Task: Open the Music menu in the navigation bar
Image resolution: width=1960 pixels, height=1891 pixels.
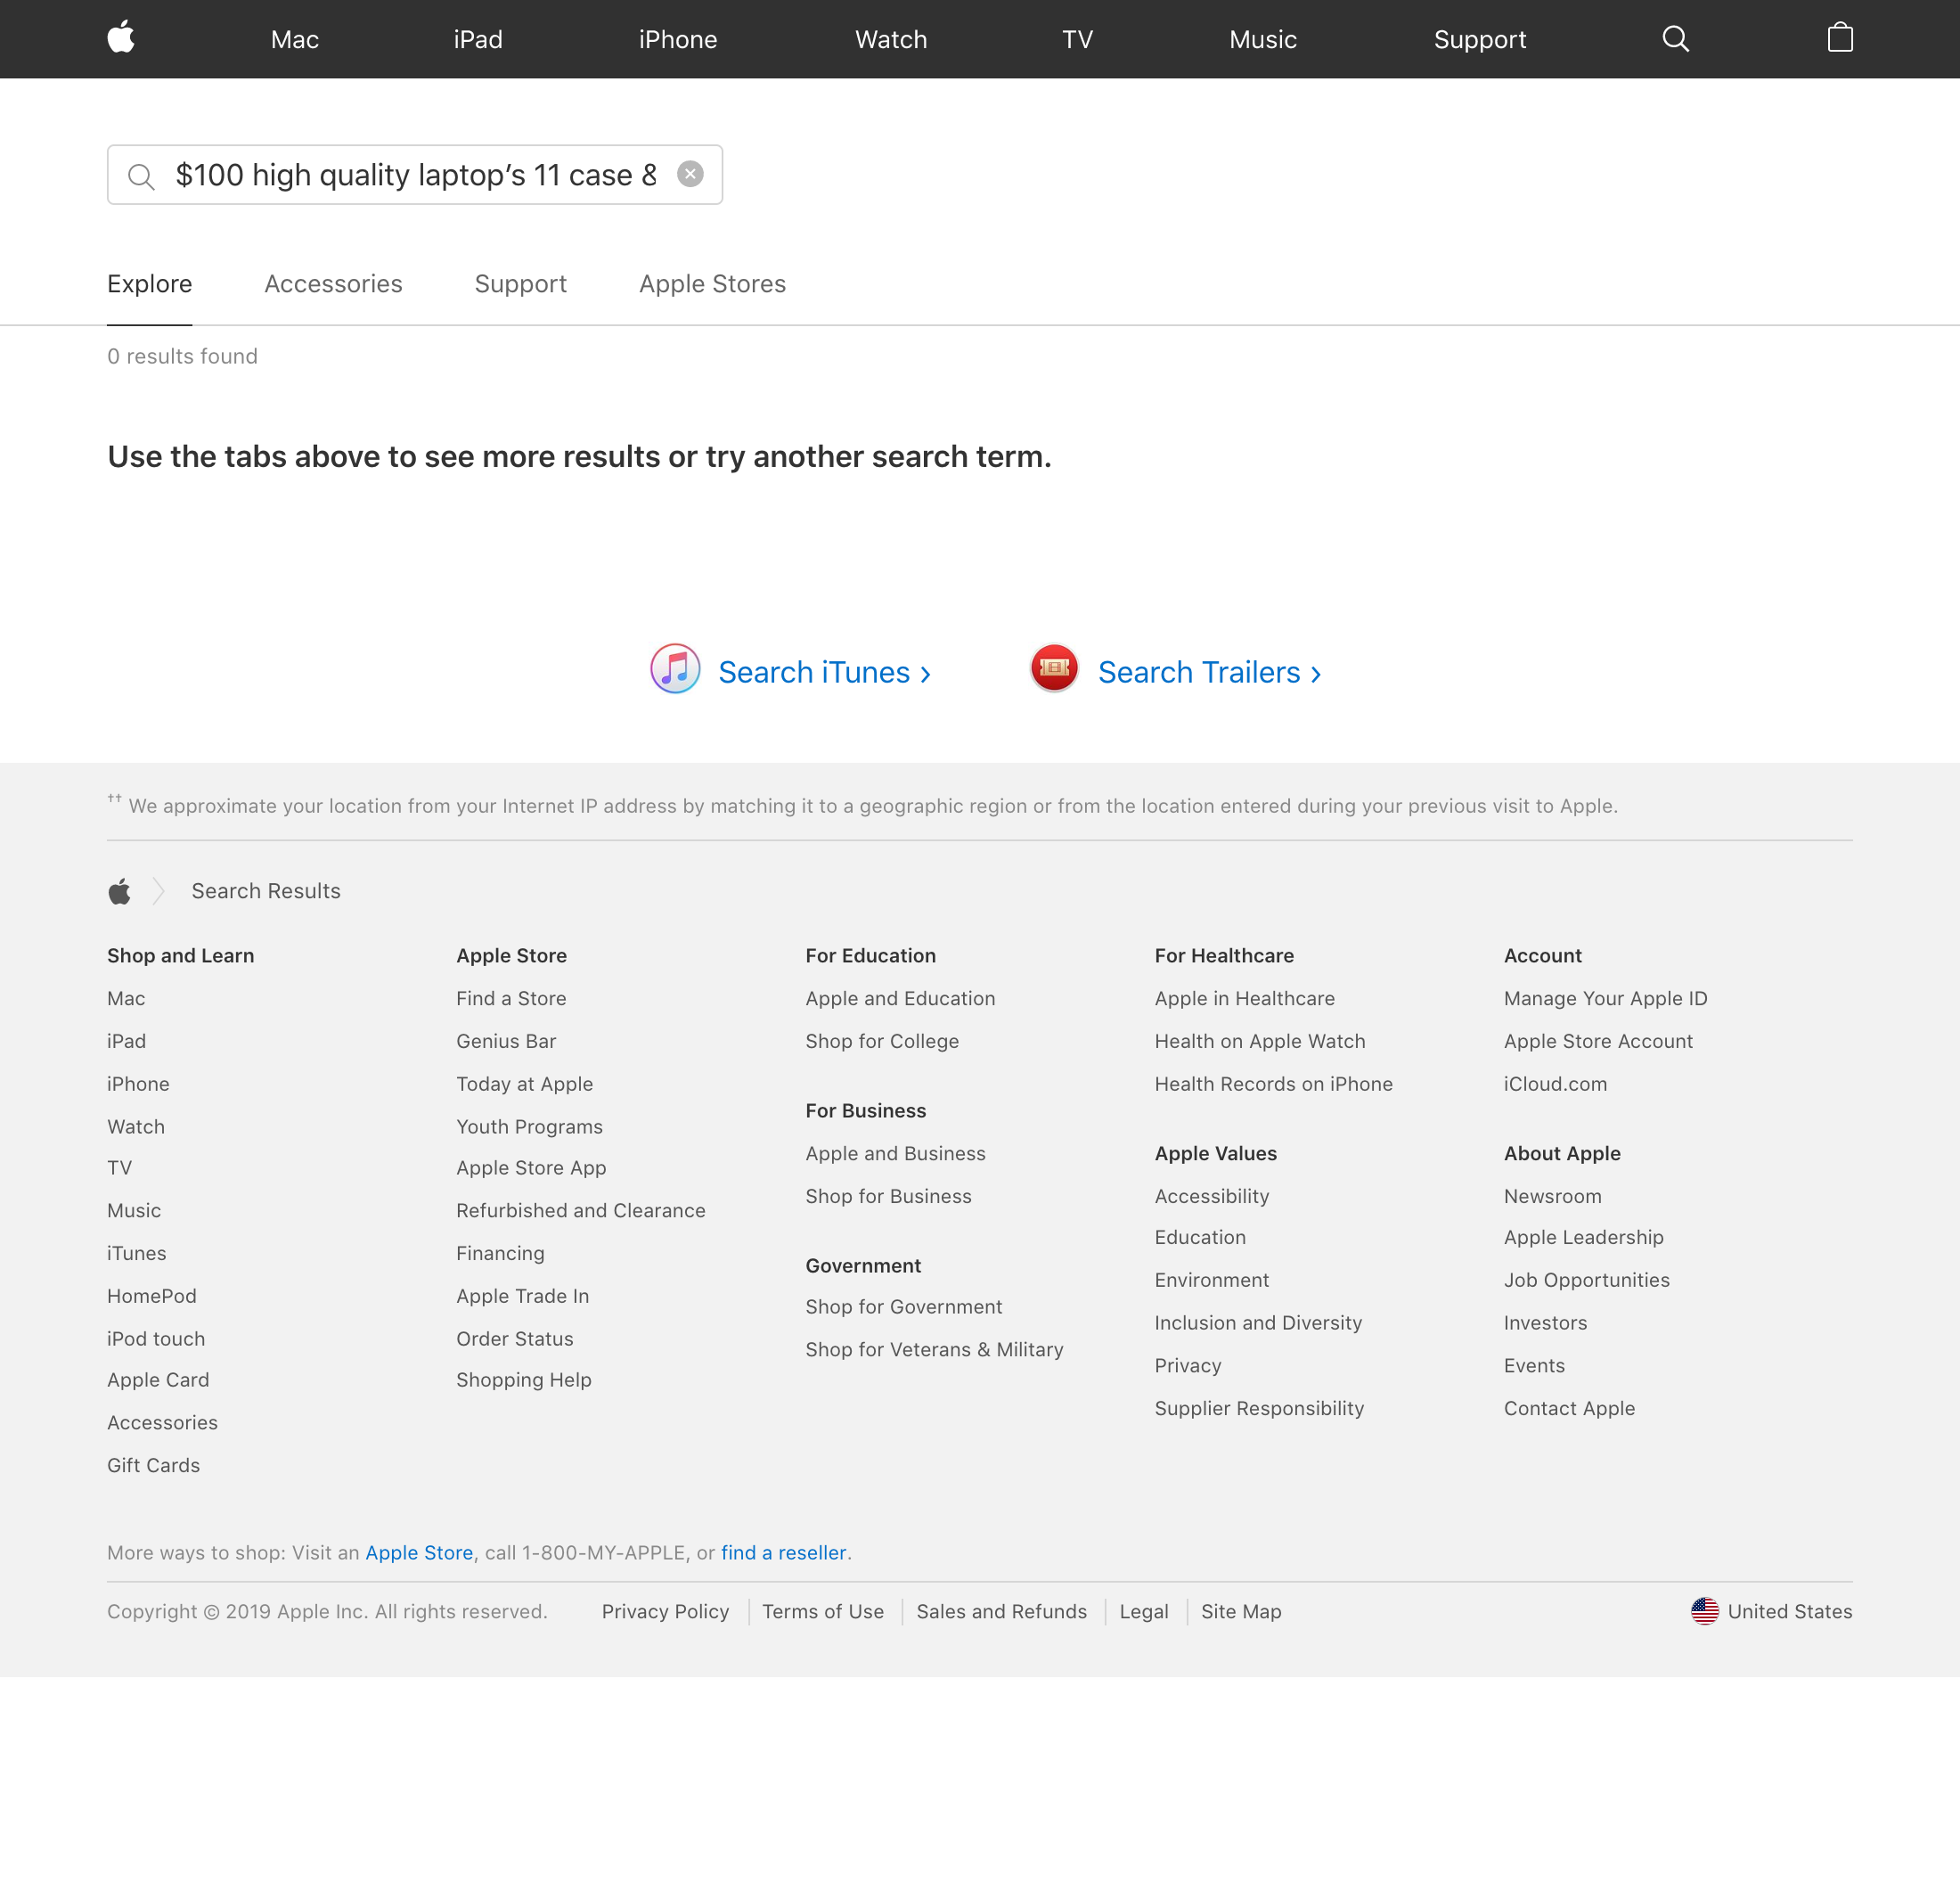Action: point(1262,39)
